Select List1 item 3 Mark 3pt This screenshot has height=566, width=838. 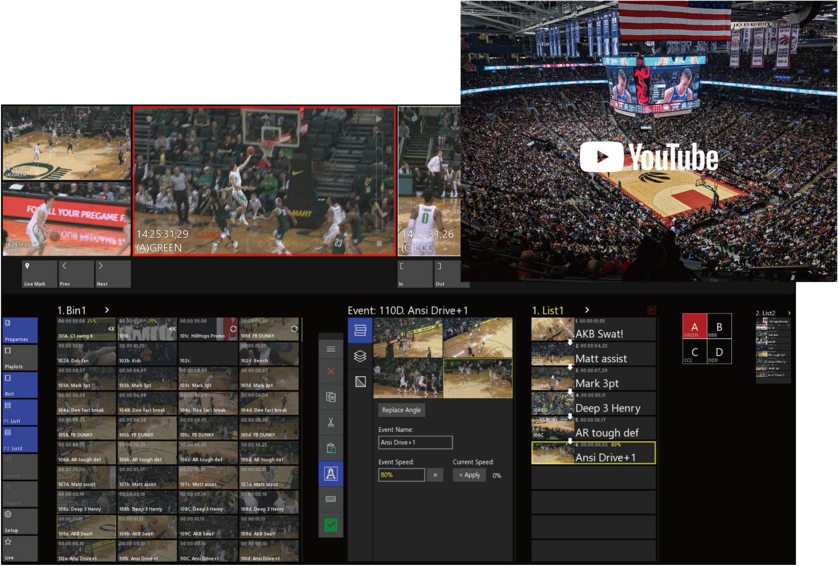pos(593,379)
